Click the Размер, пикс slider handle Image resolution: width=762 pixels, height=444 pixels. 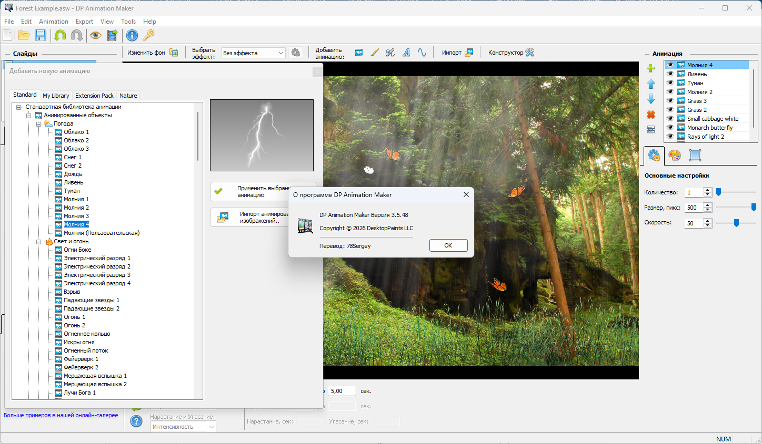754,208
